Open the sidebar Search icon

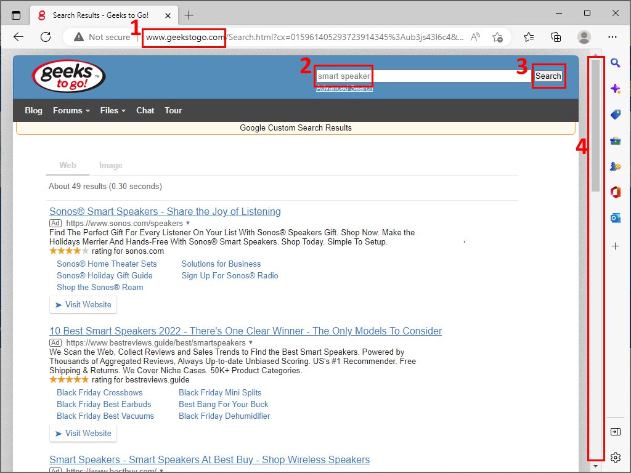tap(616, 63)
